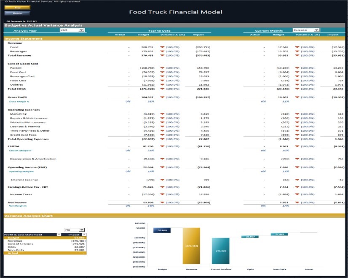Select the OpEx chart bar labeled 22.807
The width and height of the screenshot is (348, 278).
250,237
